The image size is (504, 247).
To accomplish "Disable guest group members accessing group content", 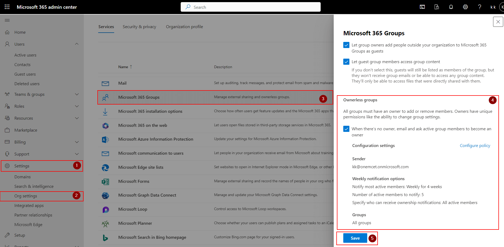I will coord(346,62).
